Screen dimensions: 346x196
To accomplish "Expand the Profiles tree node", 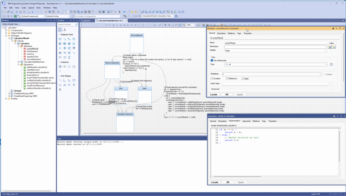I will click(x=6, y=99).
